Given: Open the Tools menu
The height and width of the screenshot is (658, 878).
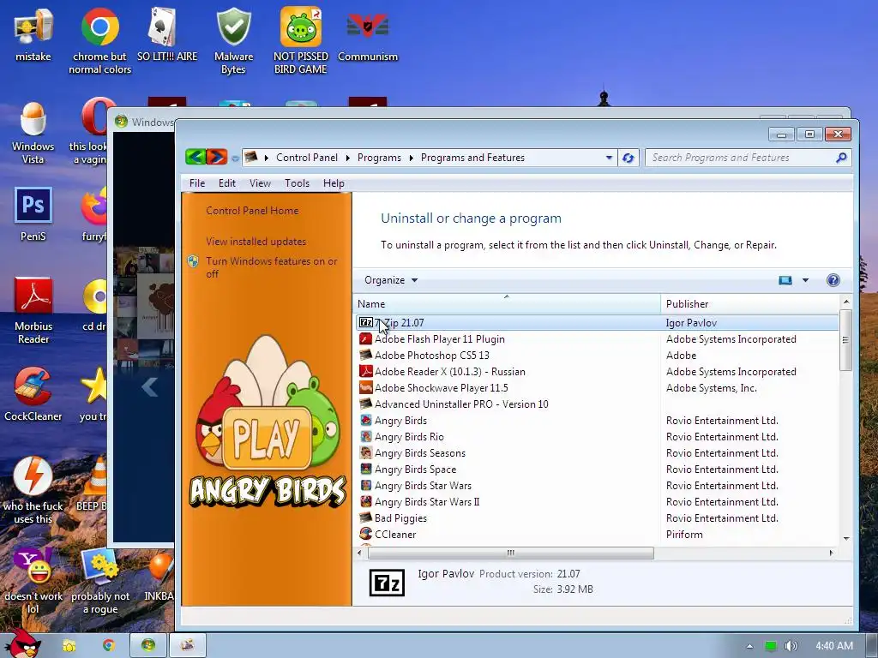Looking at the screenshot, I should 297,183.
